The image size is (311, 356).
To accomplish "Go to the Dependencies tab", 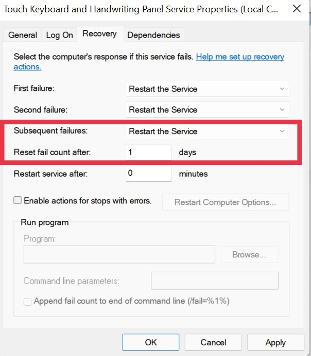I will (x=153, y=35).
